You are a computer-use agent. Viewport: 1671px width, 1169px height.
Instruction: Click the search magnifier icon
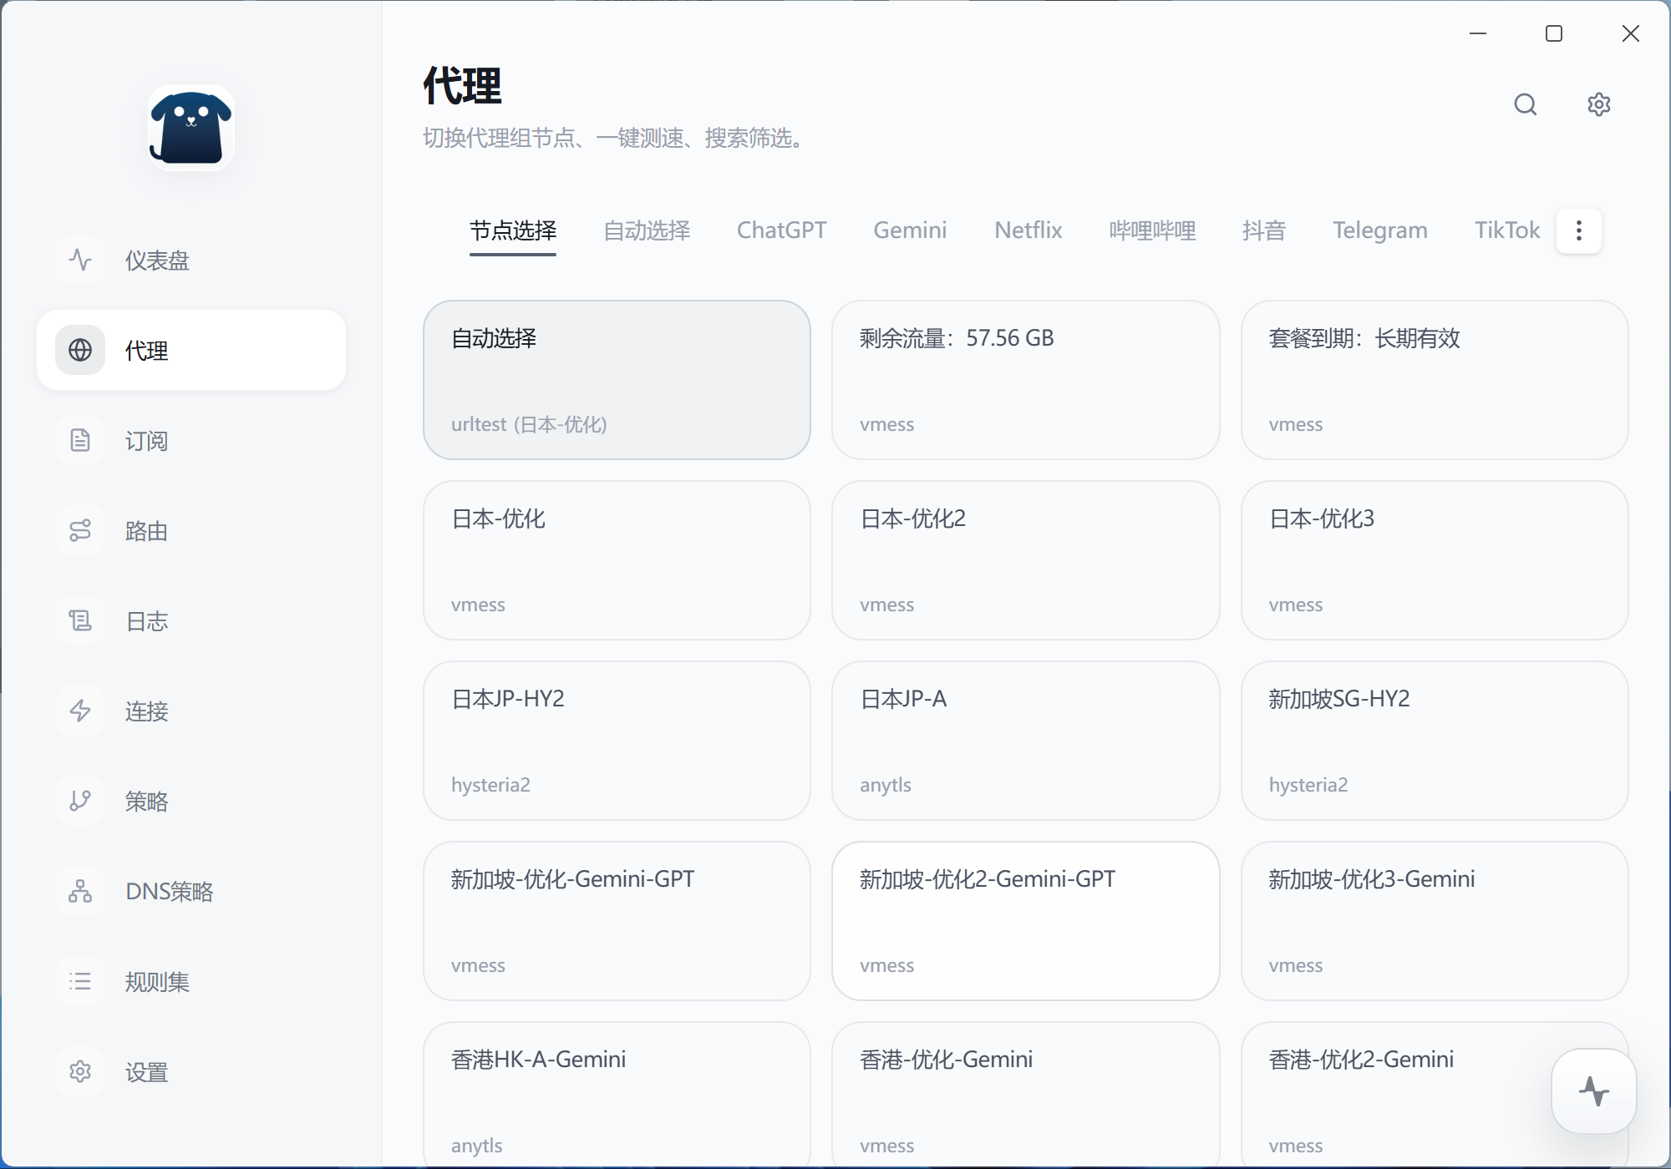click(1526, 104)
